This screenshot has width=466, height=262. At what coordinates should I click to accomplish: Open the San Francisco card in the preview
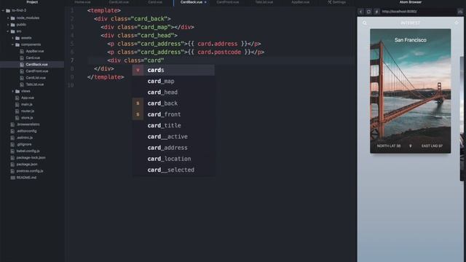coord(410,91)
